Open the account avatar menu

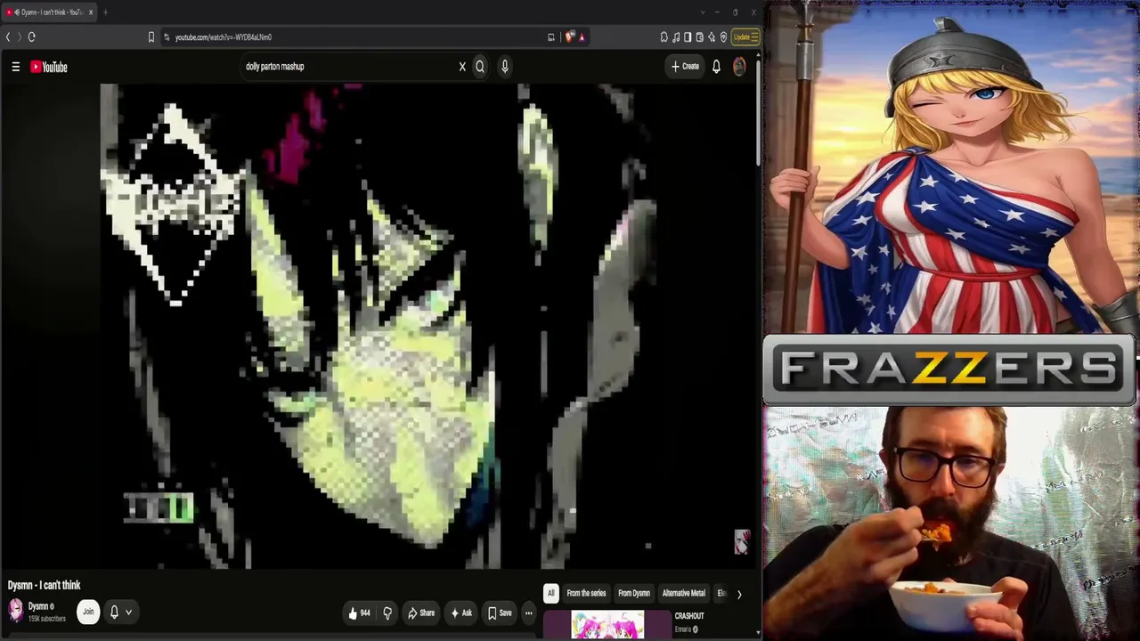[739, 67]
